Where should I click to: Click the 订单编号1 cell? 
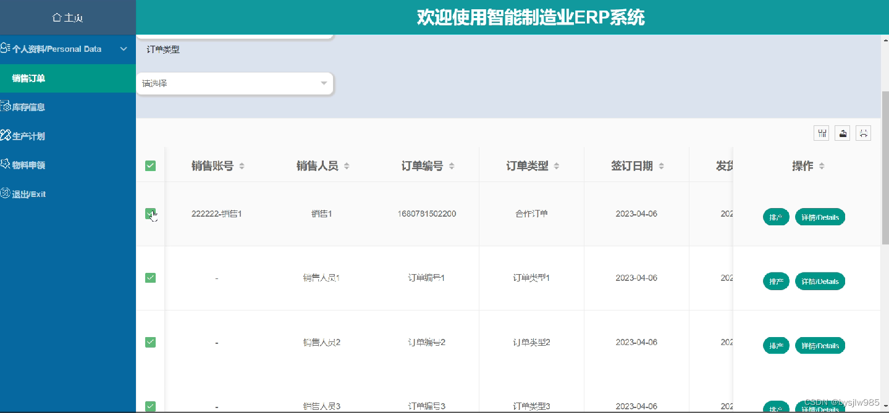(426, 278)
